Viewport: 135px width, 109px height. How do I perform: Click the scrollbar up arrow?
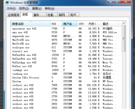click(x=124, y=23)
